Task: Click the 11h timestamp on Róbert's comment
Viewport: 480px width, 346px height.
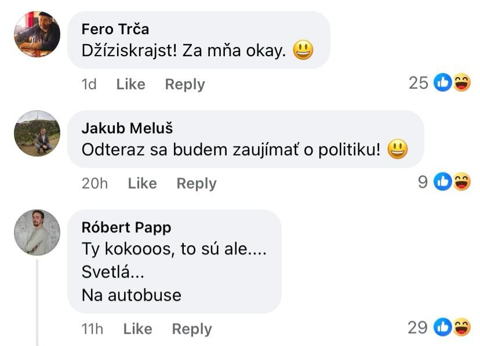Action: point(92,329)
